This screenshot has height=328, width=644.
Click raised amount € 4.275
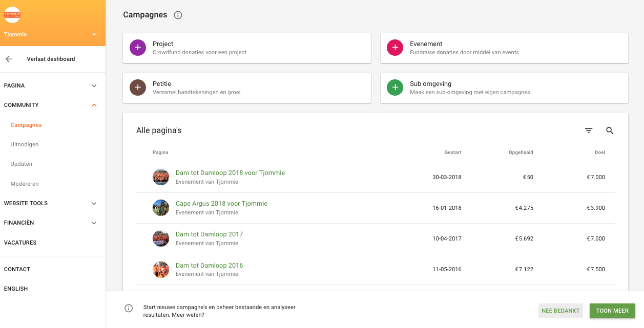(x=524, y=208)
